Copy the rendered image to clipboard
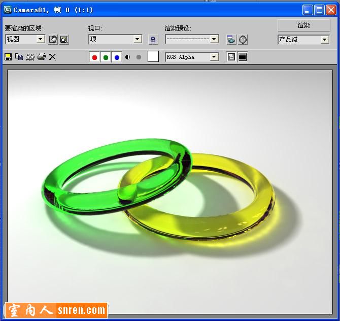340x321 pixels. (x=19, y=57)
